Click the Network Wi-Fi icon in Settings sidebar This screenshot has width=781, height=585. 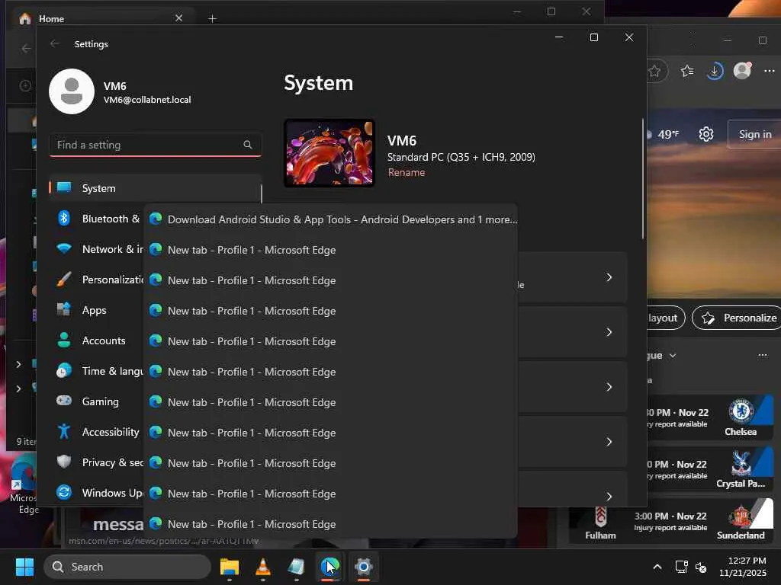pos(64,249)
